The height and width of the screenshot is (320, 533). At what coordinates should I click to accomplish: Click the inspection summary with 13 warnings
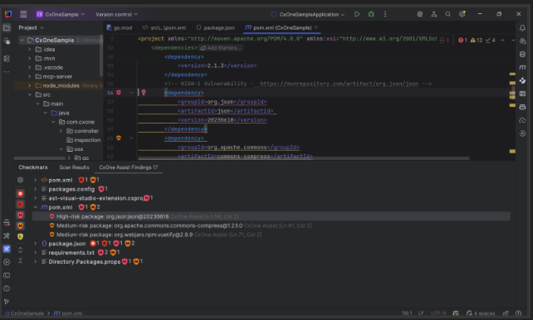click(x=477, y=40)
